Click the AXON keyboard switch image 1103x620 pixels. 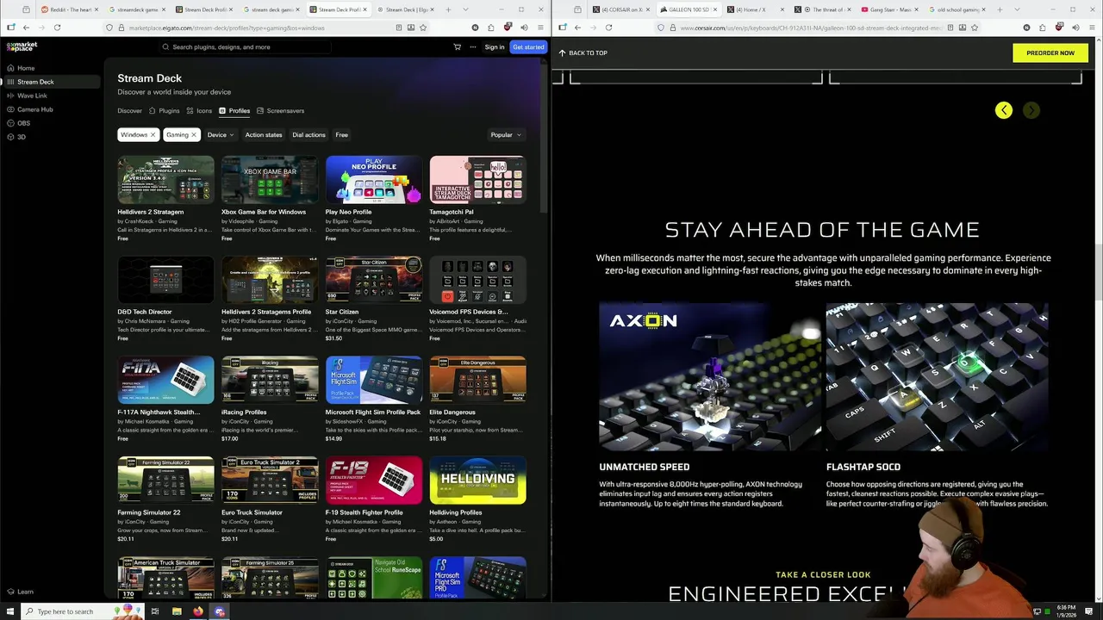(710, 376)
